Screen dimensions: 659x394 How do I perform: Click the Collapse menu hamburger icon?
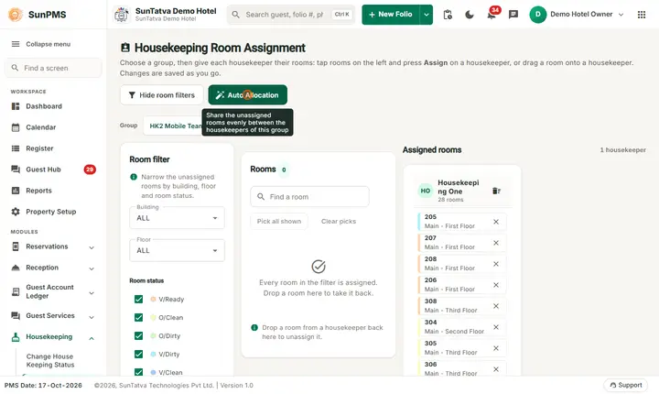[16, 44]
